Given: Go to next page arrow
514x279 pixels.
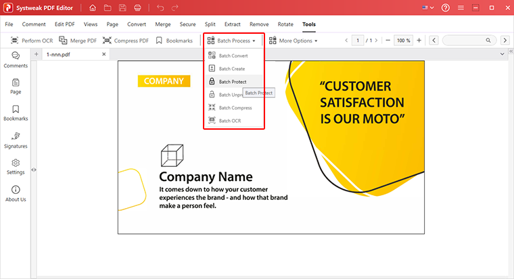Looking at the screenshot, I should tap(376, 41).
